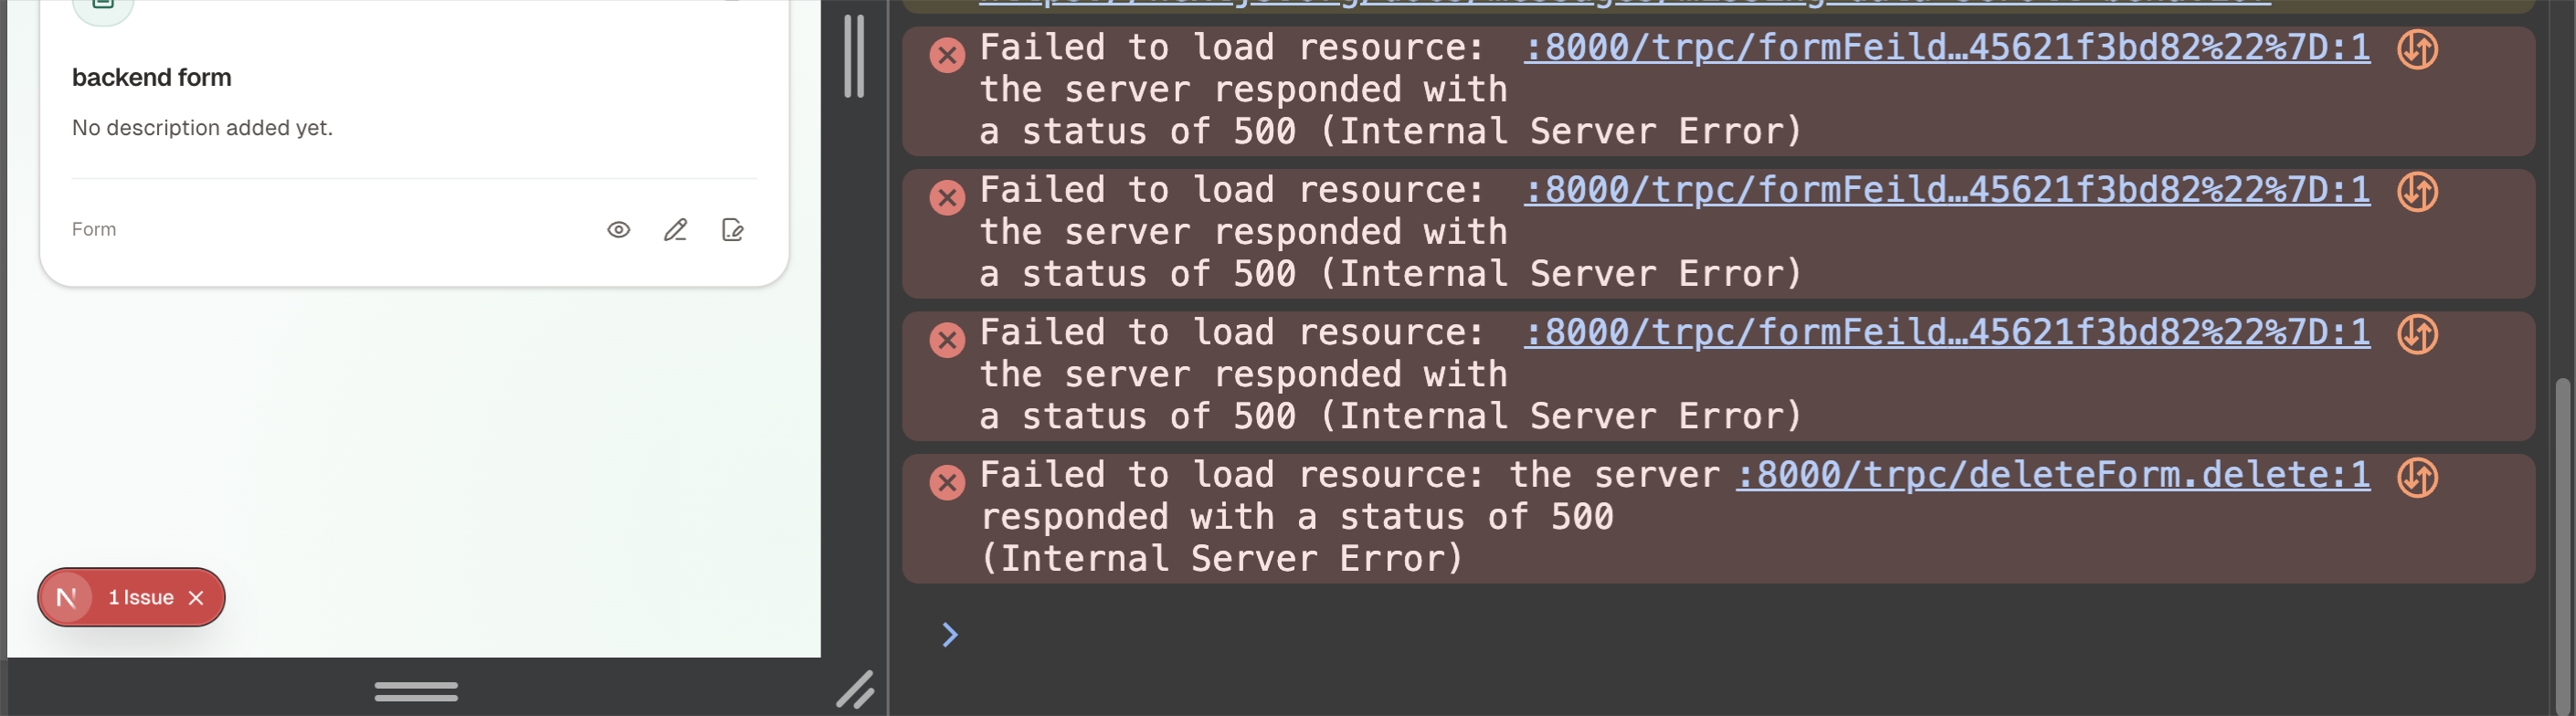Open first formFeild error resource link
The width and height of the screenshot is (2576, 716).
(x=1946, y=47)
